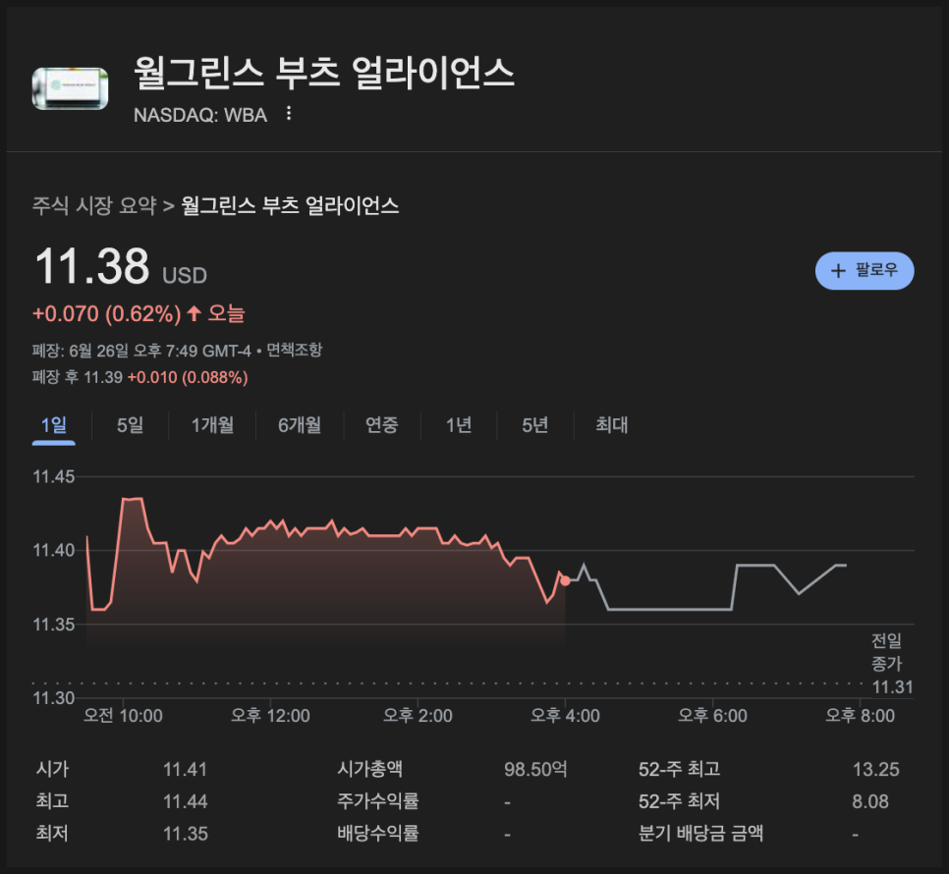Click the 52-주 최고 label
Viewport: 949px width, 874px height.
679,769
